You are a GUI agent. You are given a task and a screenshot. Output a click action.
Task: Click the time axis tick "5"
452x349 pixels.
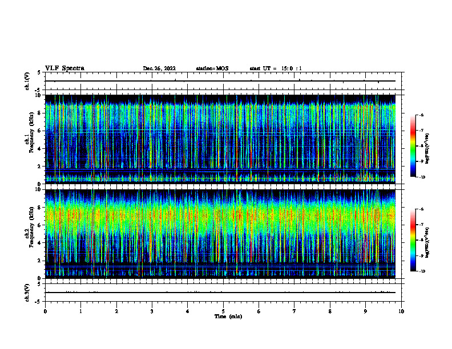tap(223, 311)
